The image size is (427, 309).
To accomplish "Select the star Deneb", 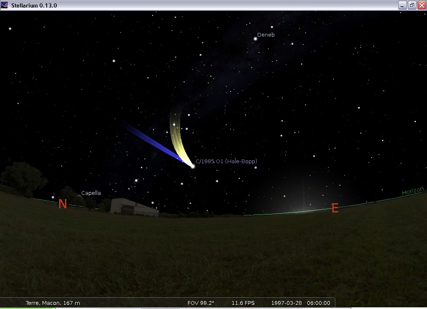I will [x=256, y=39].
